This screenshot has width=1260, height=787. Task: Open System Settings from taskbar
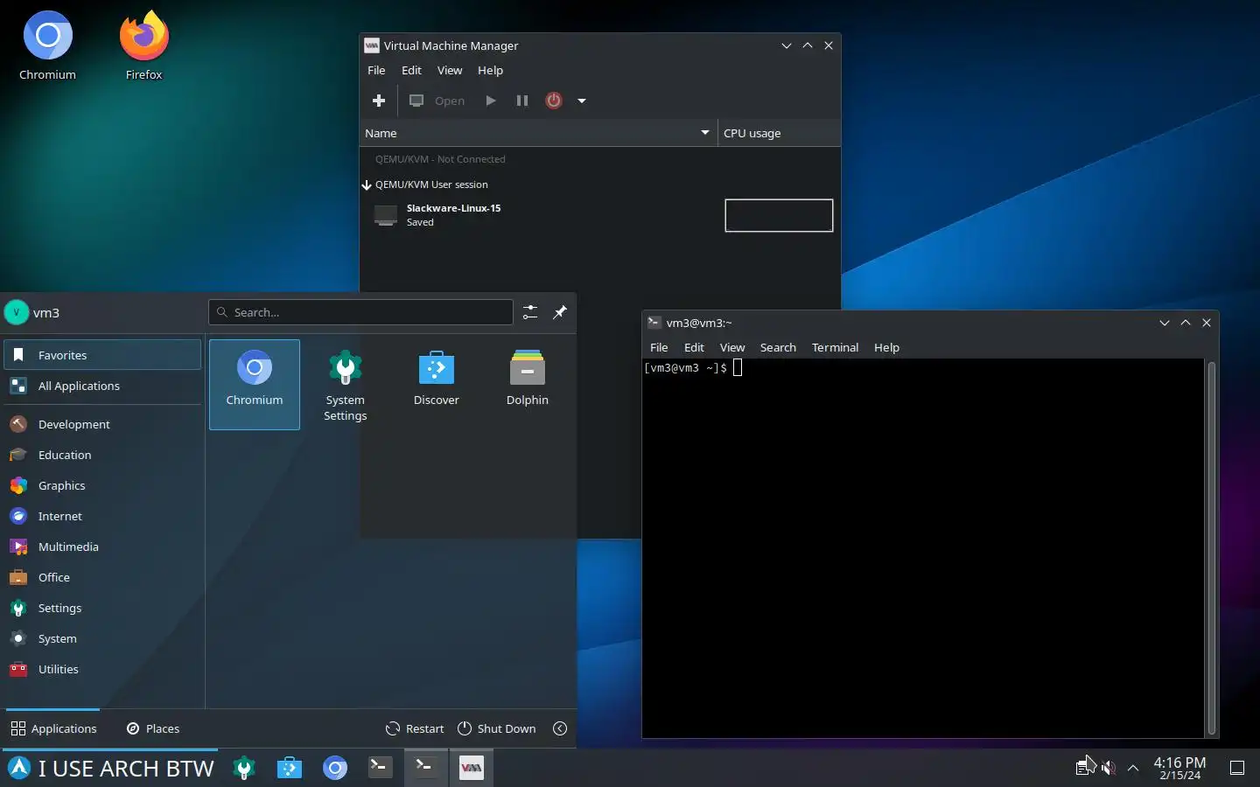click(244, 769)
